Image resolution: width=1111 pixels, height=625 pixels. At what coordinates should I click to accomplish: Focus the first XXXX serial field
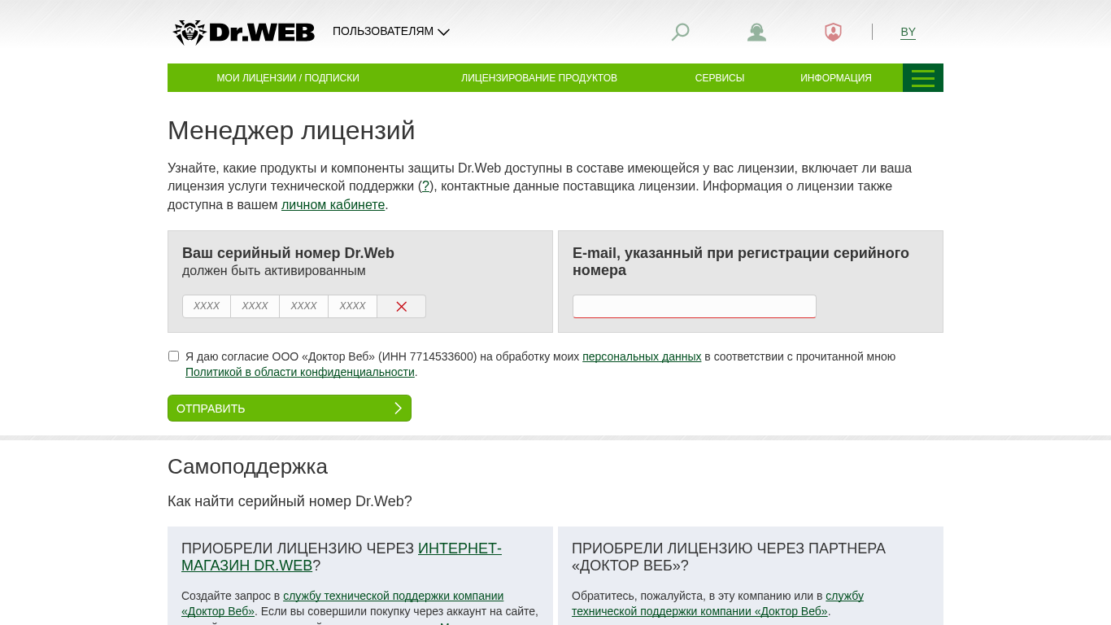point(207,306)
